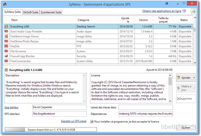Screen dimensions: 201x136
Task: Click the online feed signal icon
Action: [x=184, y=11]
